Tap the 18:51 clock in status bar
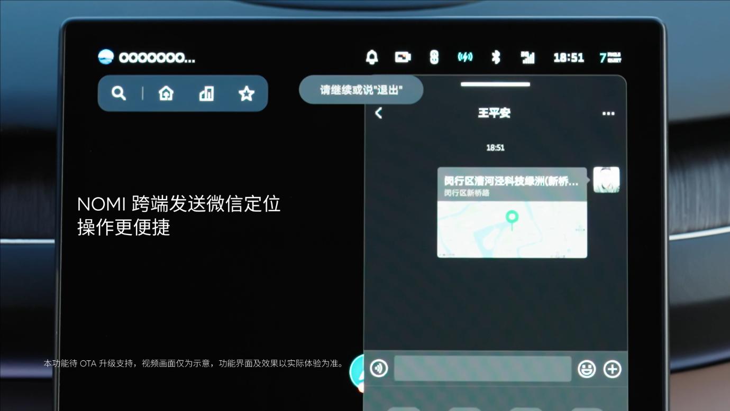 coord(569,58)
